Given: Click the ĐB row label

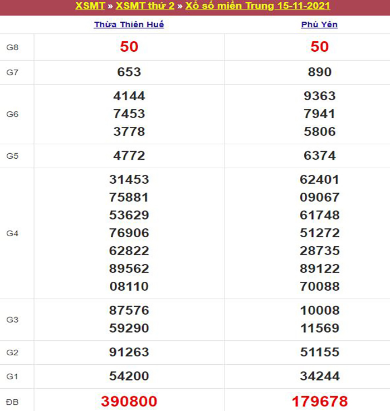Looking at the screenshot, I should [x=12, y=401].
